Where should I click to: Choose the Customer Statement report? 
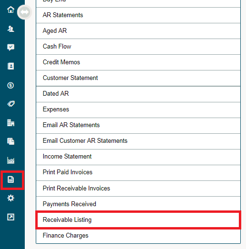tap(138, 78)
